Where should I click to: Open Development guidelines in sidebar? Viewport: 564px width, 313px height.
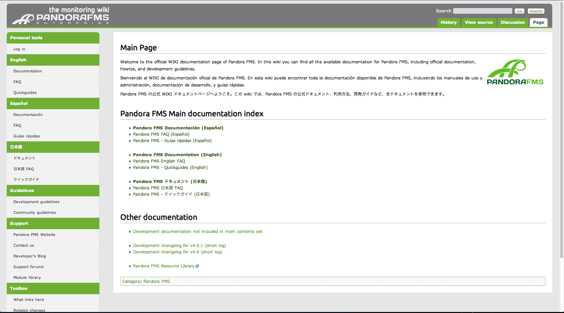click(36, 202)
